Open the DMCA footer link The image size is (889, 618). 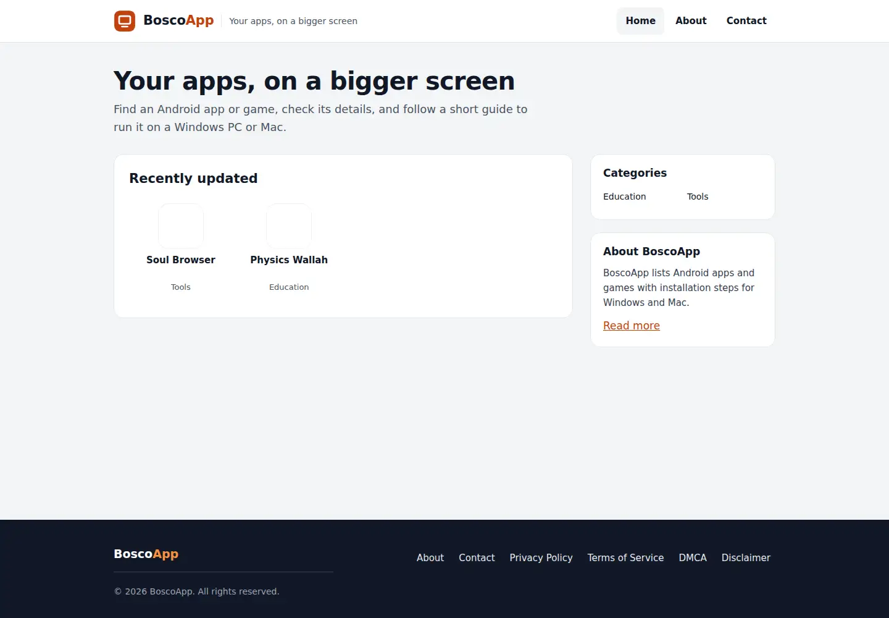[693, 558]
